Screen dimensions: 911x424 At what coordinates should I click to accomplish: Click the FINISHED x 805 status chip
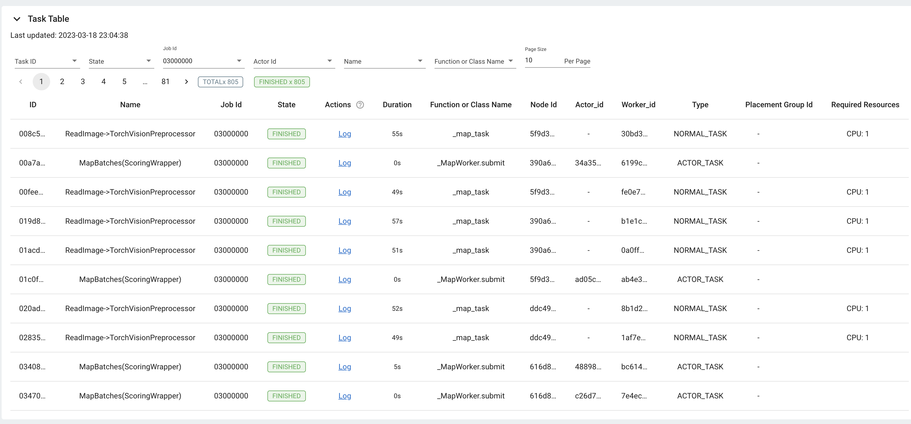pos(282,82)
